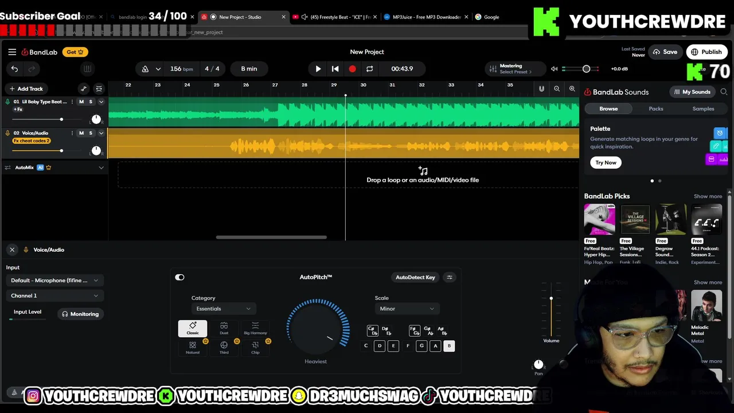Open tempo 156 bpm field
Image resolution: width=734 pixels, height=413 pixels.
point(181,69)
